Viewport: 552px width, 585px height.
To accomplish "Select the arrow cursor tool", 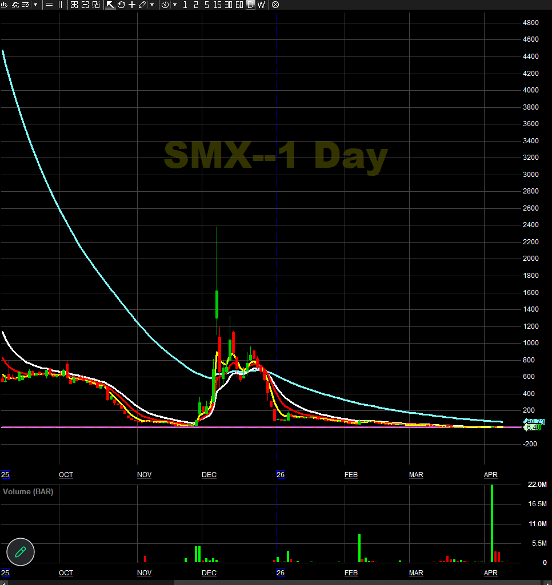I will 110,5.
